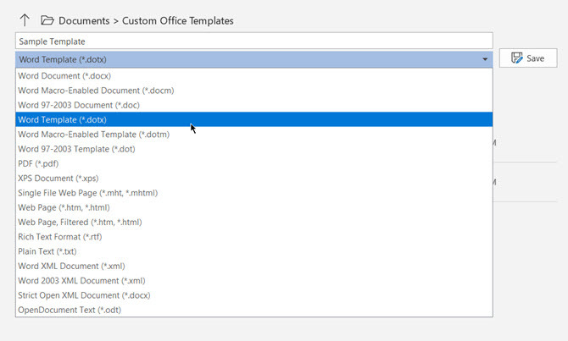The width and height of the screenshot is (568, 341).
Task: Choose Web Page (*.htm, *.html) option
Action: [254, 207]
